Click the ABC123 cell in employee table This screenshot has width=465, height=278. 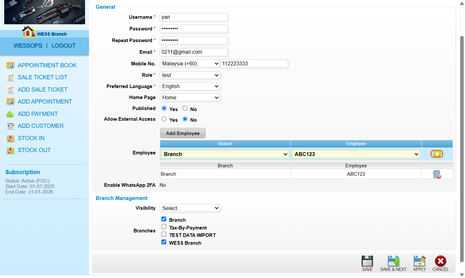pyautogui.click(x=356, y=174)
